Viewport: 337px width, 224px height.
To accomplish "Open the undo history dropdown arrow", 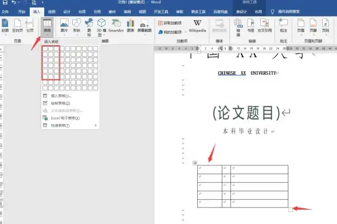I will point(18,2).
